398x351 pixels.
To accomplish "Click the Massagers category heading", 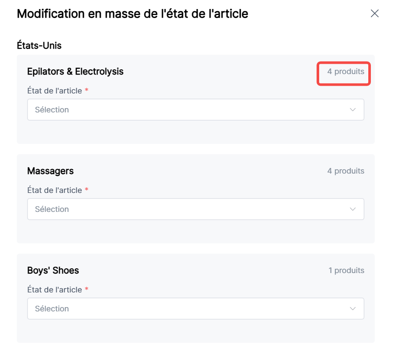I will tap(50, 171).
